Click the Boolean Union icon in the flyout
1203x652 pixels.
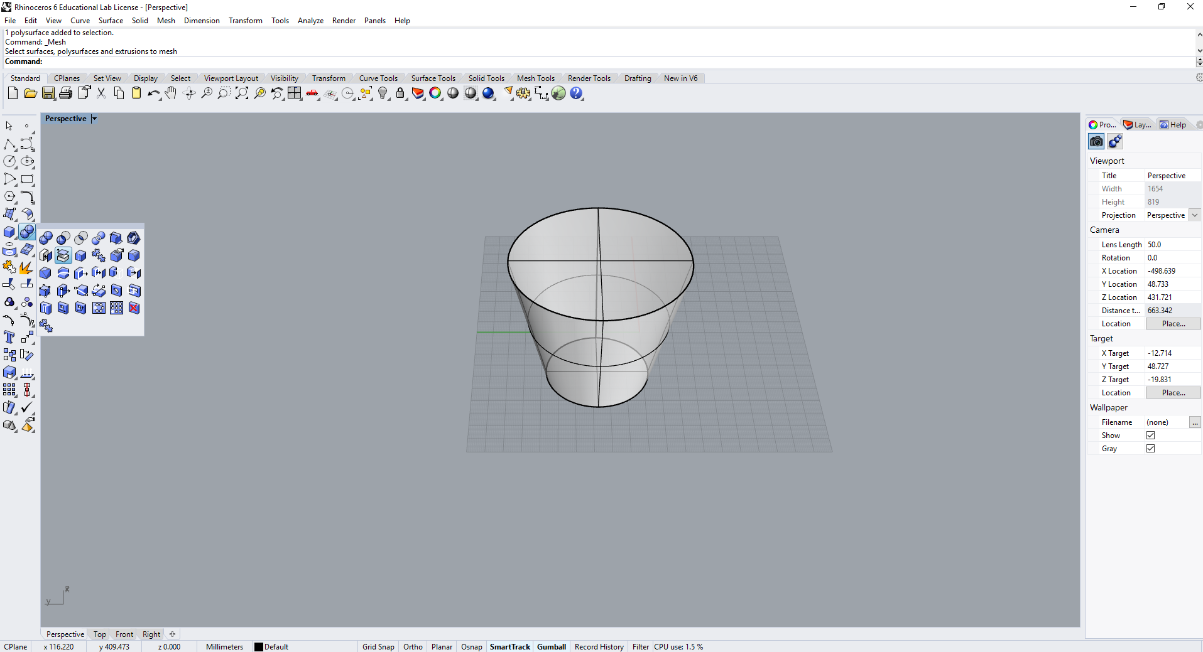coord(46,238)
